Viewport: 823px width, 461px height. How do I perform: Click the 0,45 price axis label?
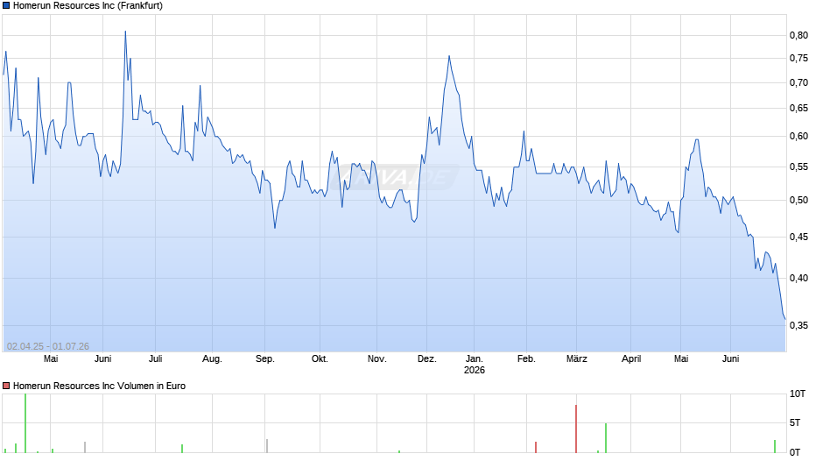pyautogui.click(x=798, y=237)
